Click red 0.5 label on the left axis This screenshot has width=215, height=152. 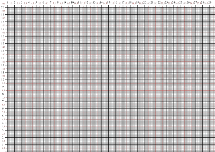[4, 148]
